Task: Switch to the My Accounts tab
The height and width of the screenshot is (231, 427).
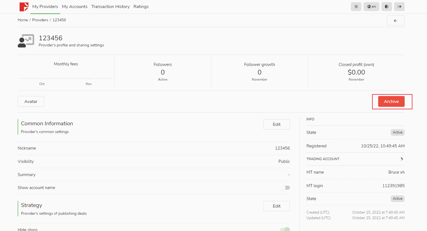Action: 74,7
